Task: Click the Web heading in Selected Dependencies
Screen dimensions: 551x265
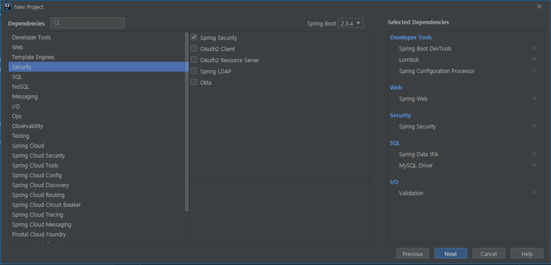Action: (x=396, y=88)
